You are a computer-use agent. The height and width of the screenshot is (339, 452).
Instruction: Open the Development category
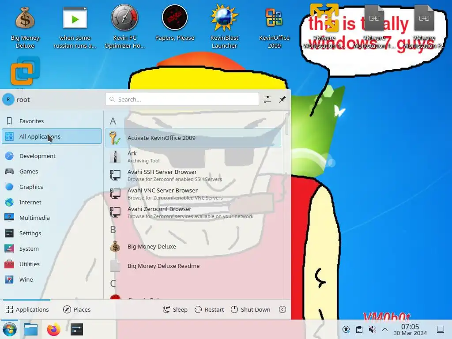pyautogui.click(x=52, y=156)
